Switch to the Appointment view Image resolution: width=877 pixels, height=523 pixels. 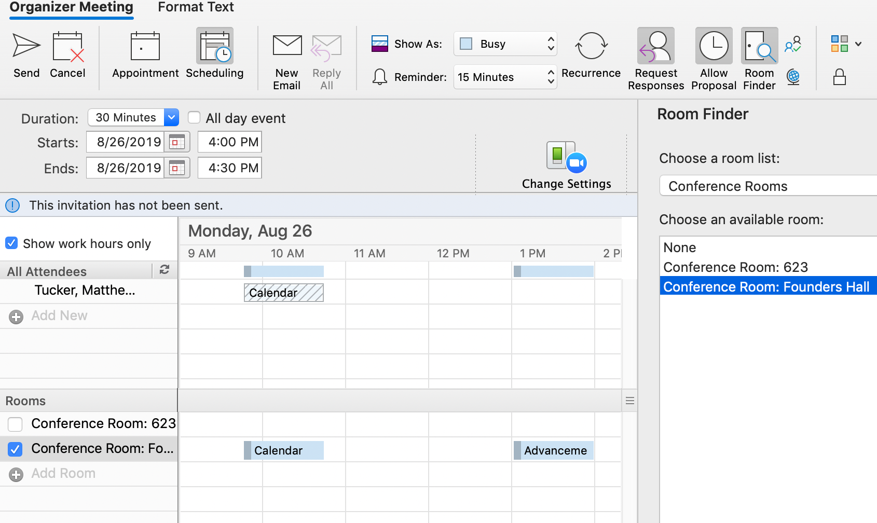pyautogui.click(x=145, y=54)
